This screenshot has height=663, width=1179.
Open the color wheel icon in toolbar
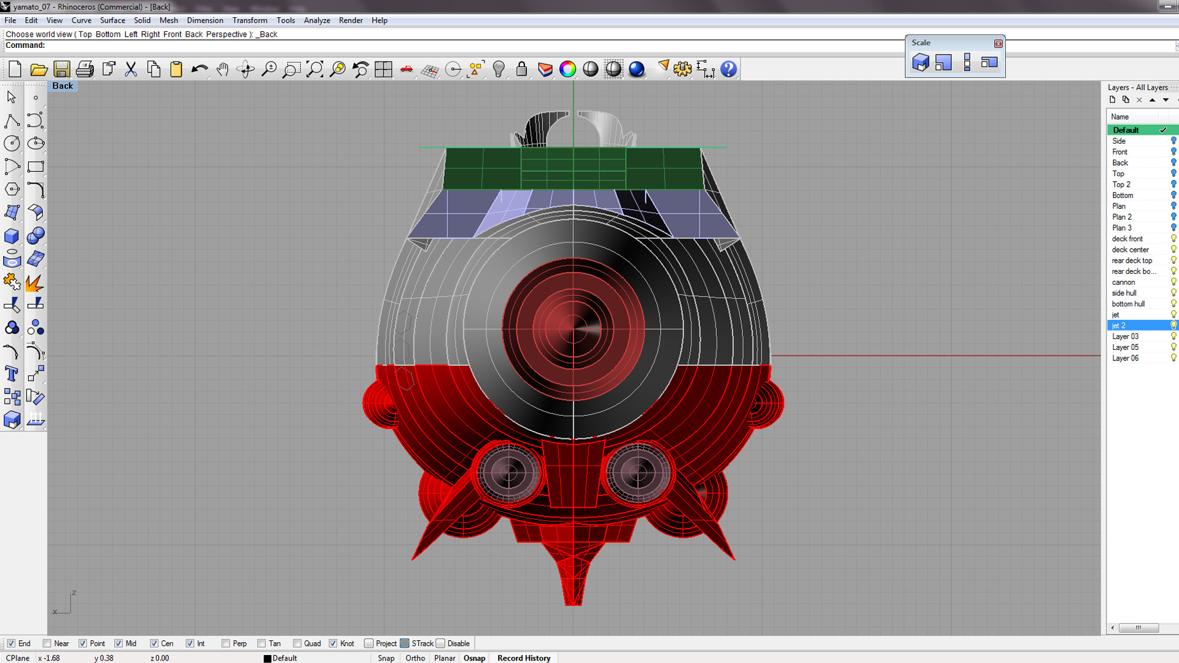click(x=568, y=69)
